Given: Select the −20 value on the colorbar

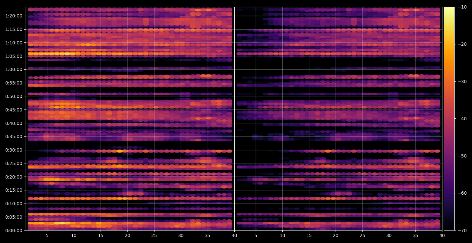Looking at the screenshot, I should pos(462,44).
